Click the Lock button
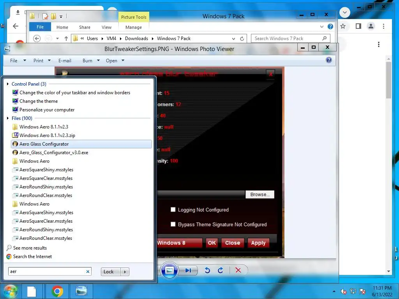Viewport: 399px width, 299px height. coord(111,272)
